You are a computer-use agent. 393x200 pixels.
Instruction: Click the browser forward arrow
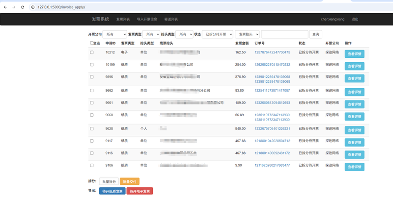tap(14, 7)
